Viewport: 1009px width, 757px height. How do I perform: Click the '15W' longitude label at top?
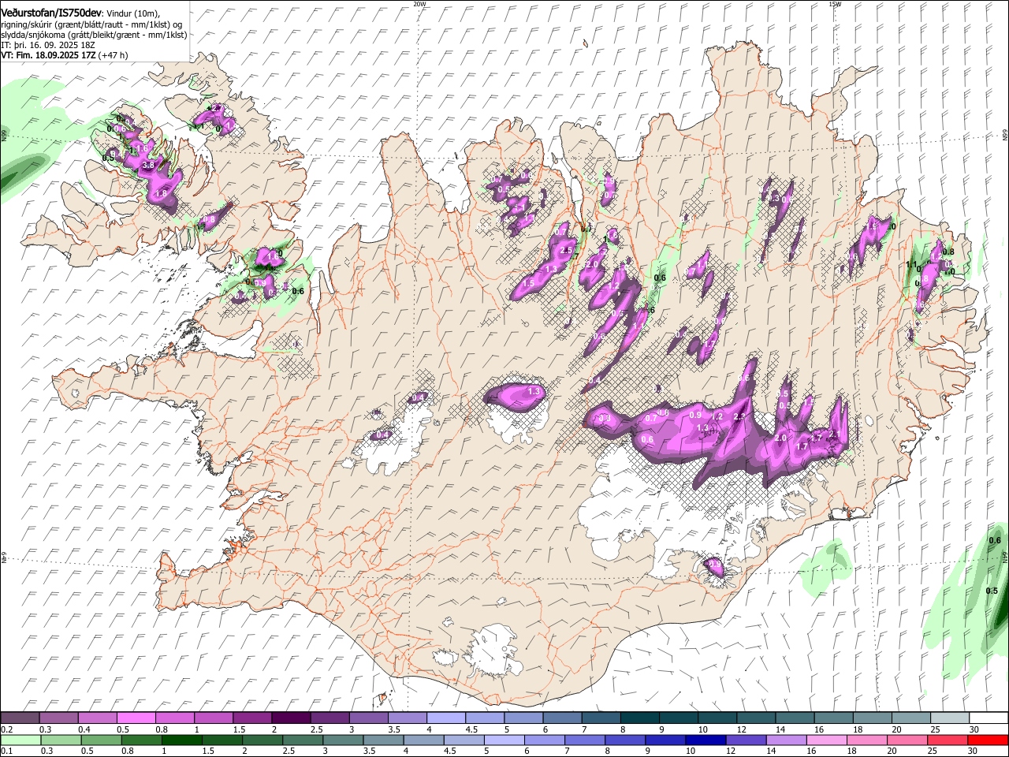(x=835, y=4)
